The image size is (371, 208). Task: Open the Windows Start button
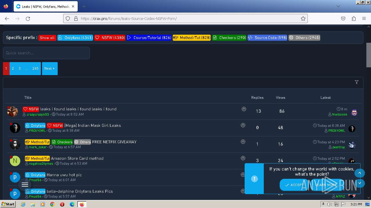pyautogui.click(x=8, y=204)
